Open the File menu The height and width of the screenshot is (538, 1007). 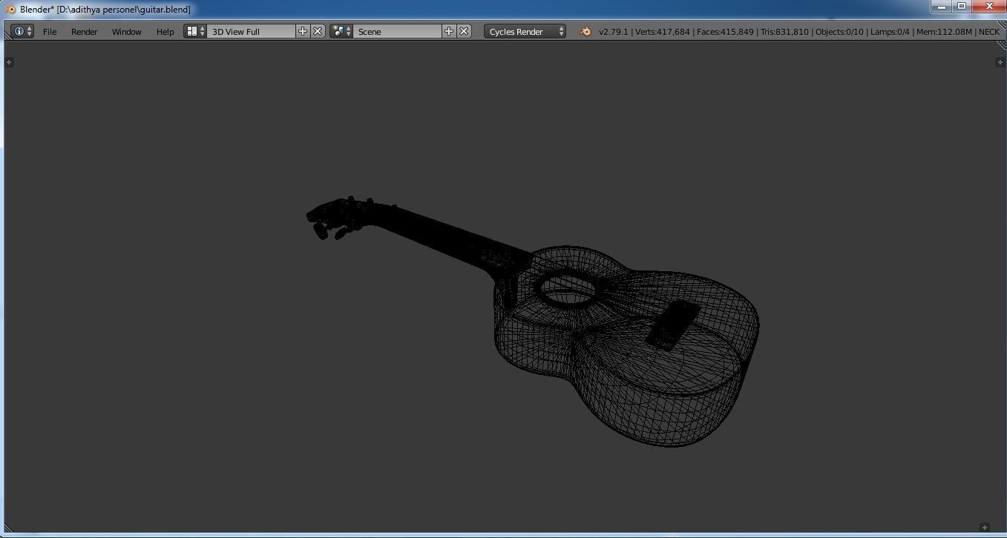[50, 32]
